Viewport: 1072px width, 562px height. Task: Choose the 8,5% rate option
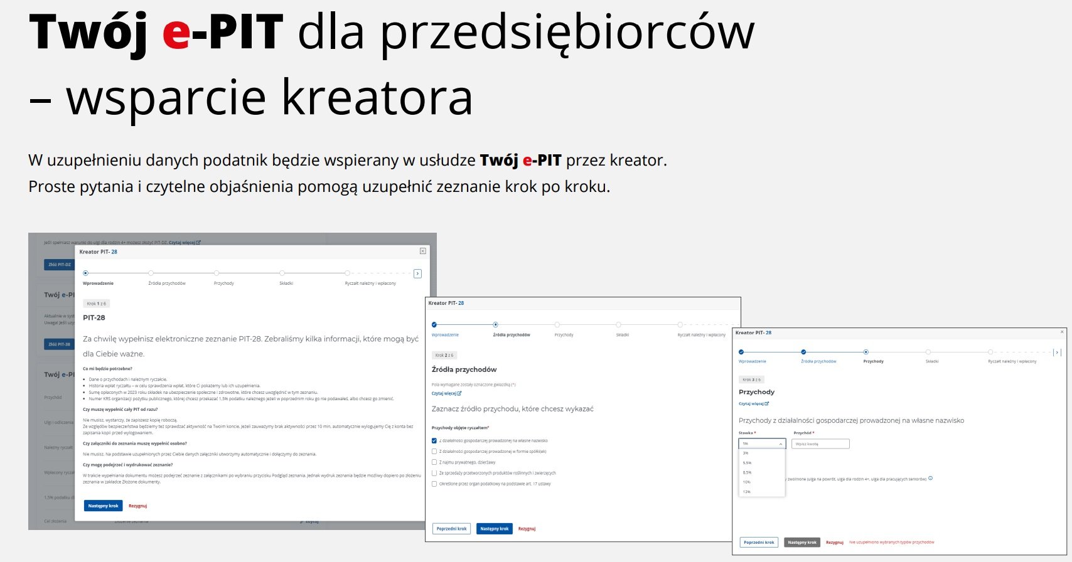[762, 472]
